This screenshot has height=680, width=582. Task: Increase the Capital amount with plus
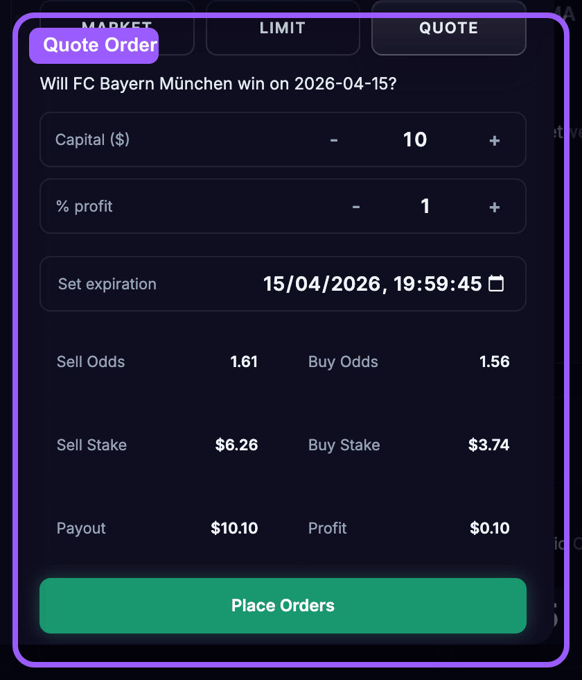coord(494,139)
